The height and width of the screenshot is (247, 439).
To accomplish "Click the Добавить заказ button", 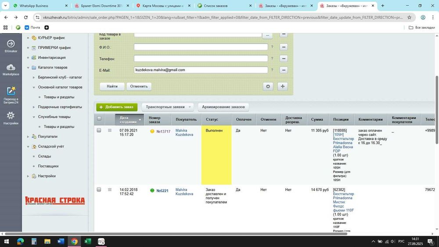I will pos(117,107).
